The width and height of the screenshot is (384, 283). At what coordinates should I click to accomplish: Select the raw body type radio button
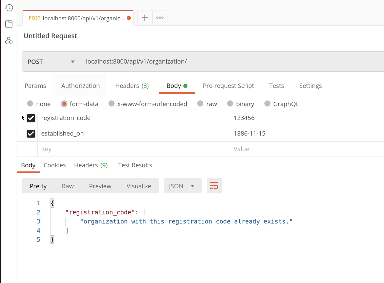coord(200,104)
